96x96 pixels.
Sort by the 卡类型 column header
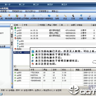click(x=42, y=25)
